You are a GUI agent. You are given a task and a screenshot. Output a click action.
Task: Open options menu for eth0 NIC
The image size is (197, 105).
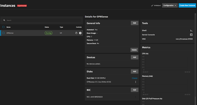(x=136, y=97)
